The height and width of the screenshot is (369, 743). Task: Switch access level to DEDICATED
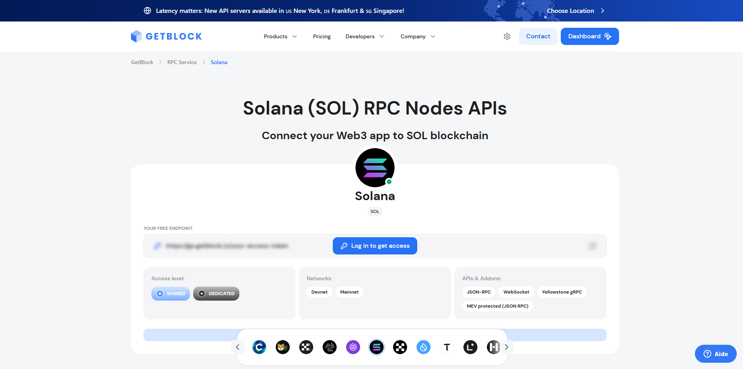coord(216,294)
